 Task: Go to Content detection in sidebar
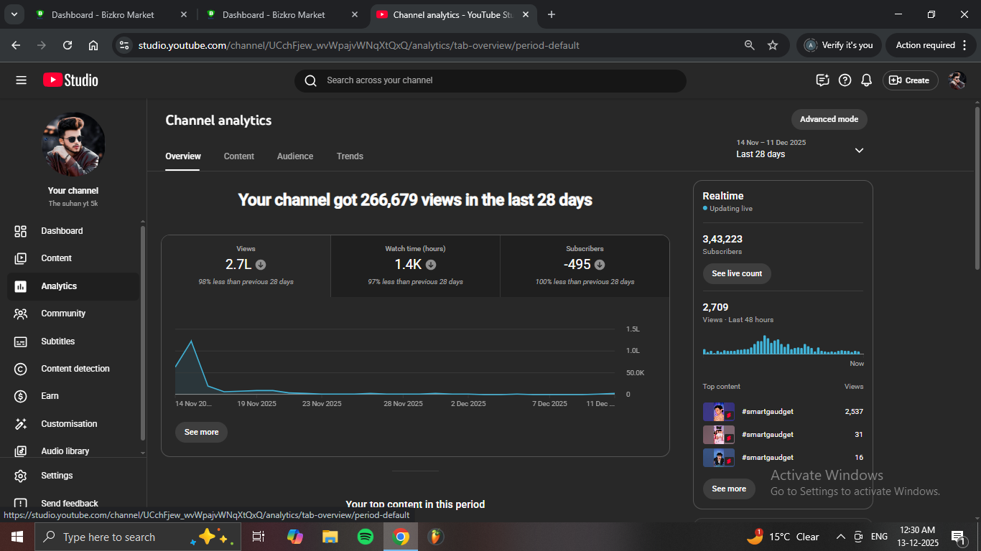75,369
